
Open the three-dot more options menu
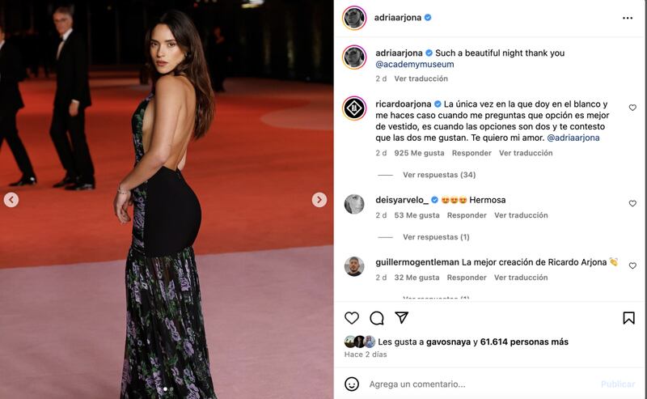point(628,18)
